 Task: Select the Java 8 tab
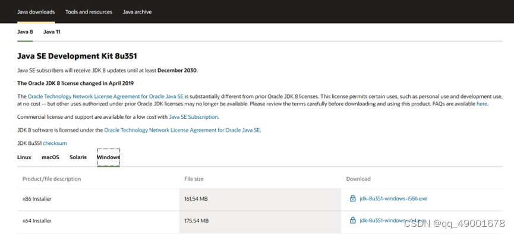click(x=25, y=32)
